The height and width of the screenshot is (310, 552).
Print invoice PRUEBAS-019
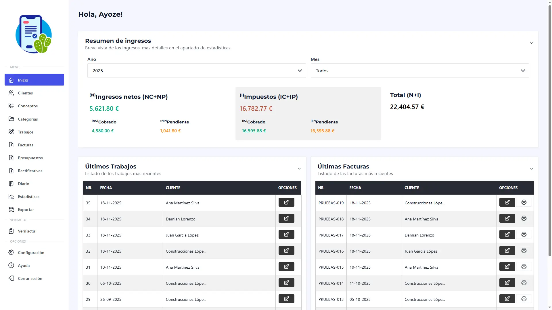point(524,202)
